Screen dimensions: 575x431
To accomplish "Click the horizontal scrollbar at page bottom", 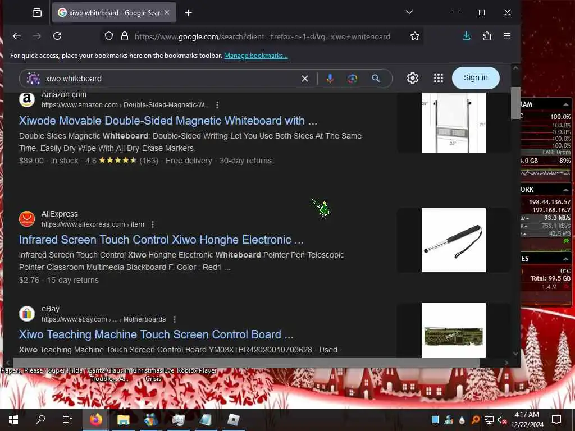I will [246, 363].
